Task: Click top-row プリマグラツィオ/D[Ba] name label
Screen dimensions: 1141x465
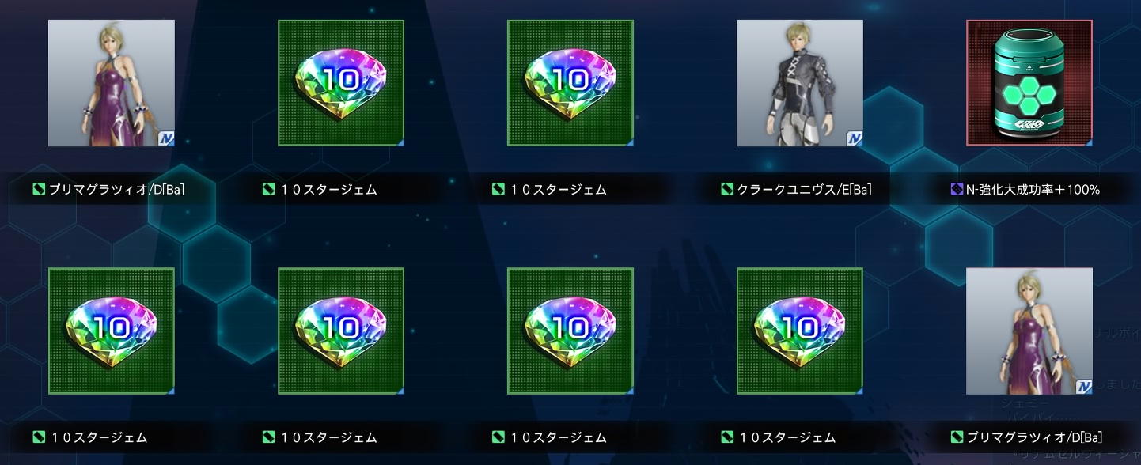Action: [x=116, y=190]
